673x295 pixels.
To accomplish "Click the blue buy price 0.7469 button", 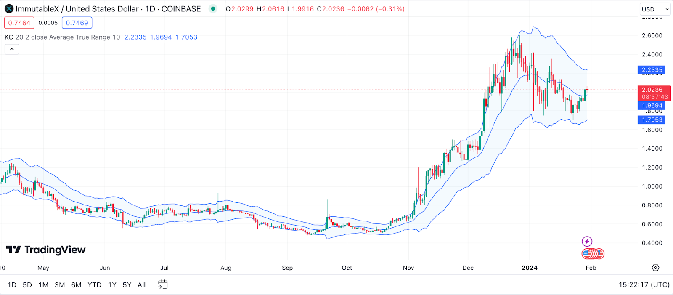I will coord(77,23).
